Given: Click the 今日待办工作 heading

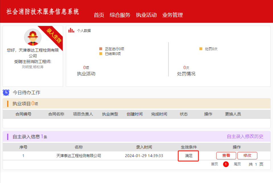Looking at the screenshot, I should point(26,92).
